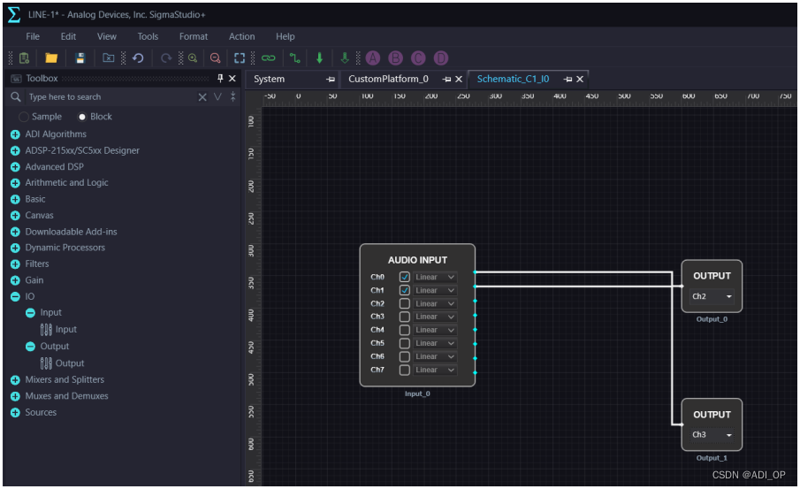The height and width of the screenshot is (489, 800).
Task: Open Output_1 channel dropdown showing Ch3
Action: (712, 434)
